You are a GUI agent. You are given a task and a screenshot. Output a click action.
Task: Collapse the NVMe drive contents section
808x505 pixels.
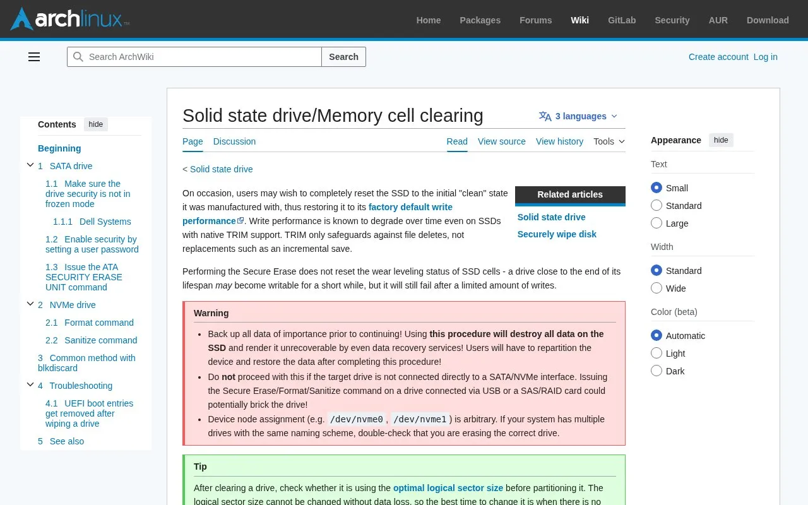(x=30, y=304)
